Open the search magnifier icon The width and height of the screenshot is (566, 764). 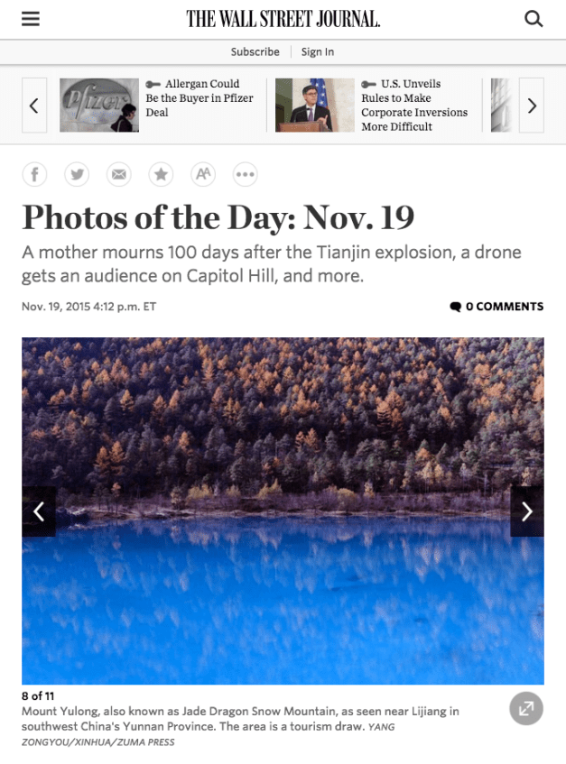[534, 19]
